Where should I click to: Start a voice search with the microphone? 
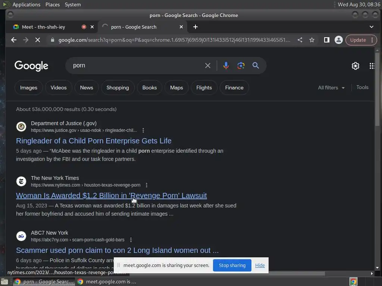click(226, 66)
